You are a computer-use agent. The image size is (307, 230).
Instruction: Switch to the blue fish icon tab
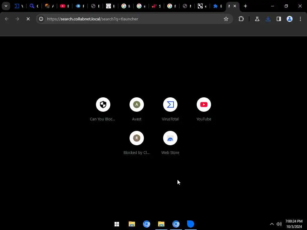coord(80,6)
